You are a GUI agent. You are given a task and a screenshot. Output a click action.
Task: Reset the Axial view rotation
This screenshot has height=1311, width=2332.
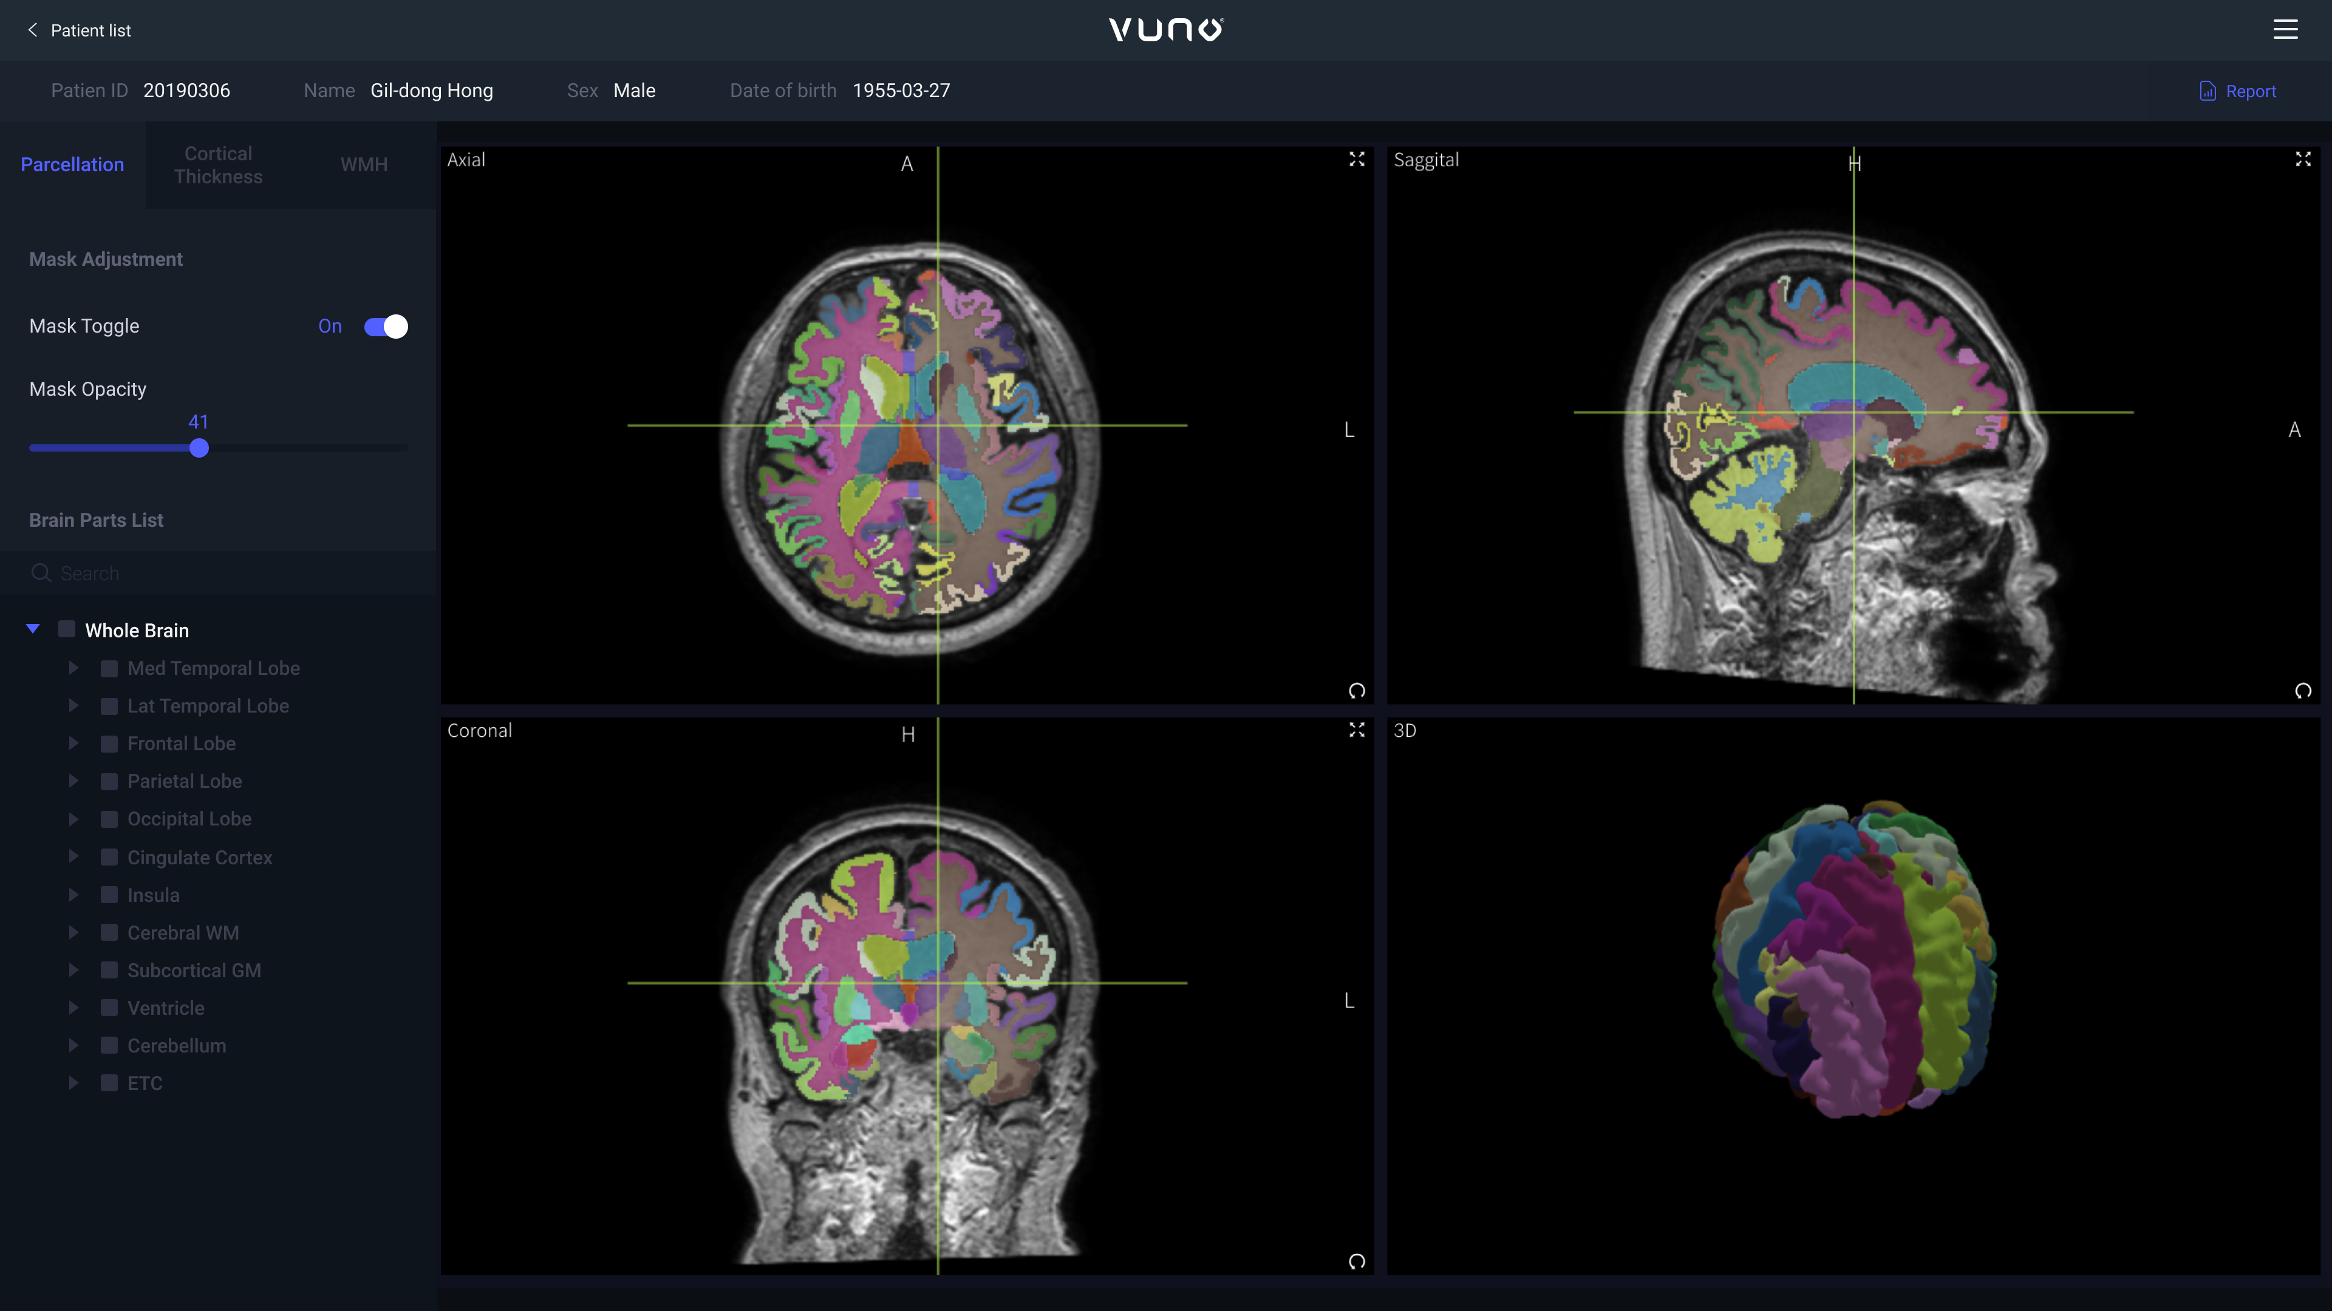(x=1356, y=691)
